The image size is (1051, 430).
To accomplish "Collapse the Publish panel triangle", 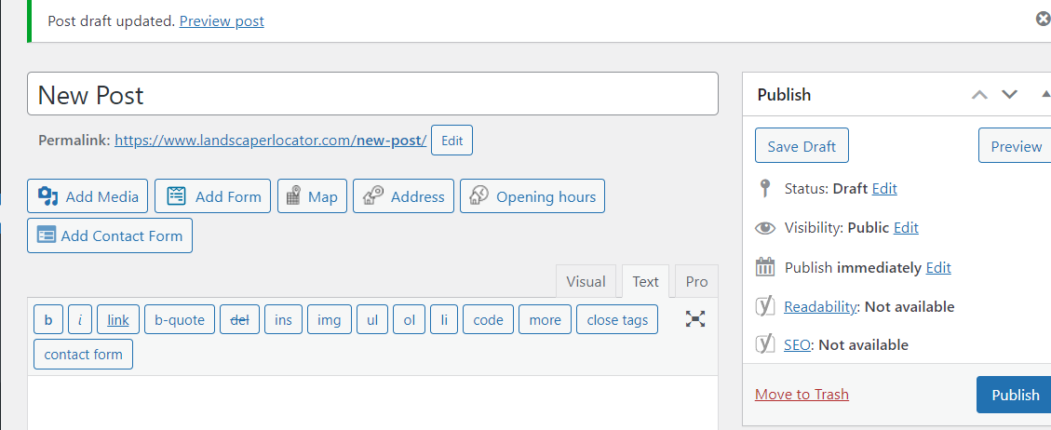I will [x=1045, y=94].
